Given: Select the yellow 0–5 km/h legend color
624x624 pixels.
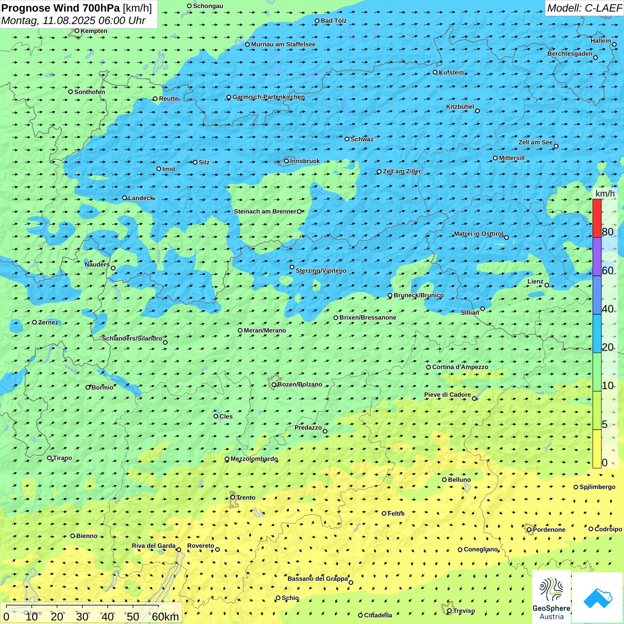Looking at the screenshot, I should click(597, 448).
